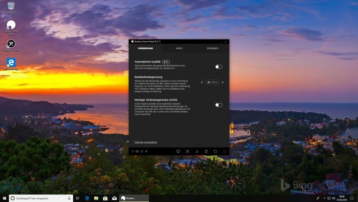Click the taskbar clock and date
358x202 pixels.
pos(342,198)
